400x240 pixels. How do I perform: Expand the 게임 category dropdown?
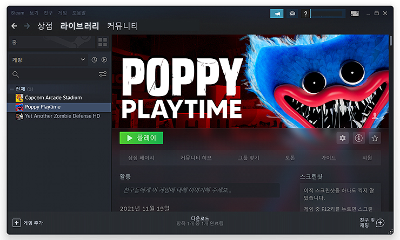pyautogui.click(x=49, y=60)
